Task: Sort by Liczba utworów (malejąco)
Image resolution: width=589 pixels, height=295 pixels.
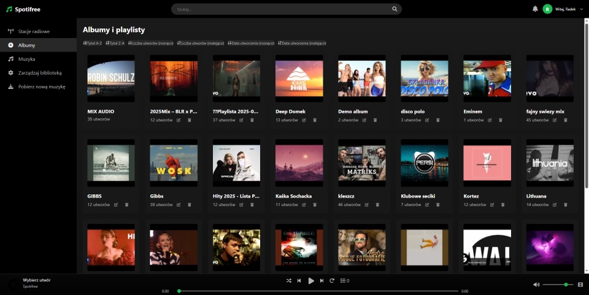Action: [x=200, y=44]
